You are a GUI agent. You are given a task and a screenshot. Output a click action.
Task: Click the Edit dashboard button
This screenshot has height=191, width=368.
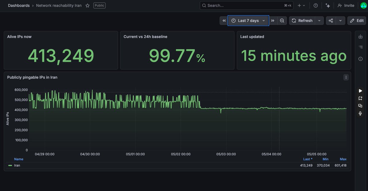[x=357, y=21]
